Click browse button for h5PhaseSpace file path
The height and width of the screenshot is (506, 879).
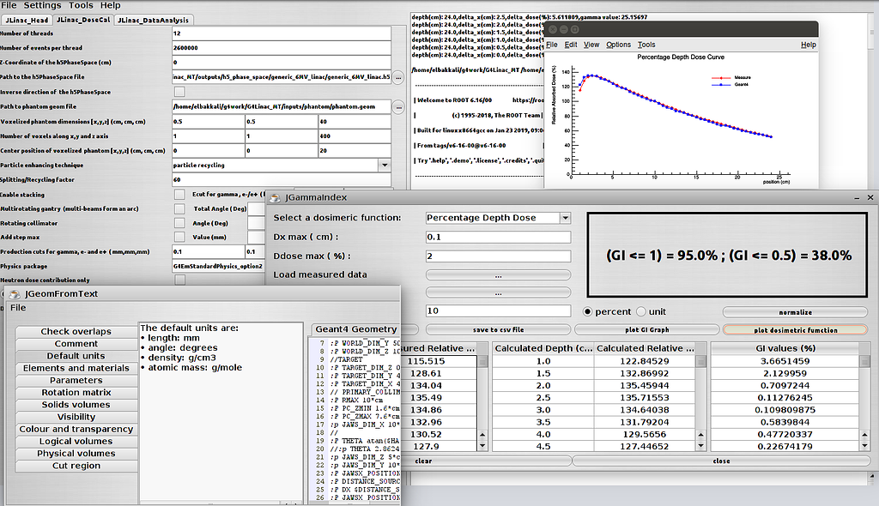(398, 77)
